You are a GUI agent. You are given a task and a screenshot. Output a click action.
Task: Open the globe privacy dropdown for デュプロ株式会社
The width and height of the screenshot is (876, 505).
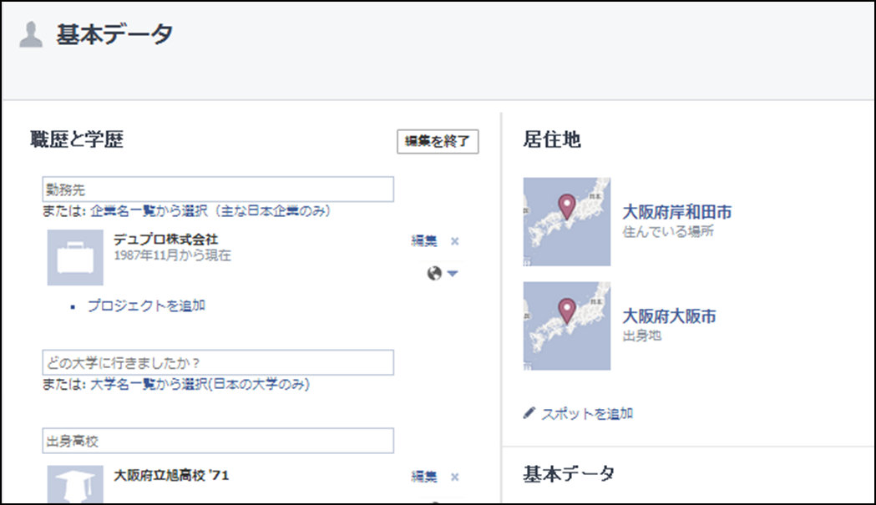(x=443, y=274)
